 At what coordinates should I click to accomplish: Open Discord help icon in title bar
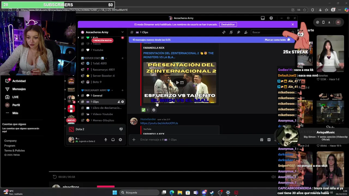271,18
